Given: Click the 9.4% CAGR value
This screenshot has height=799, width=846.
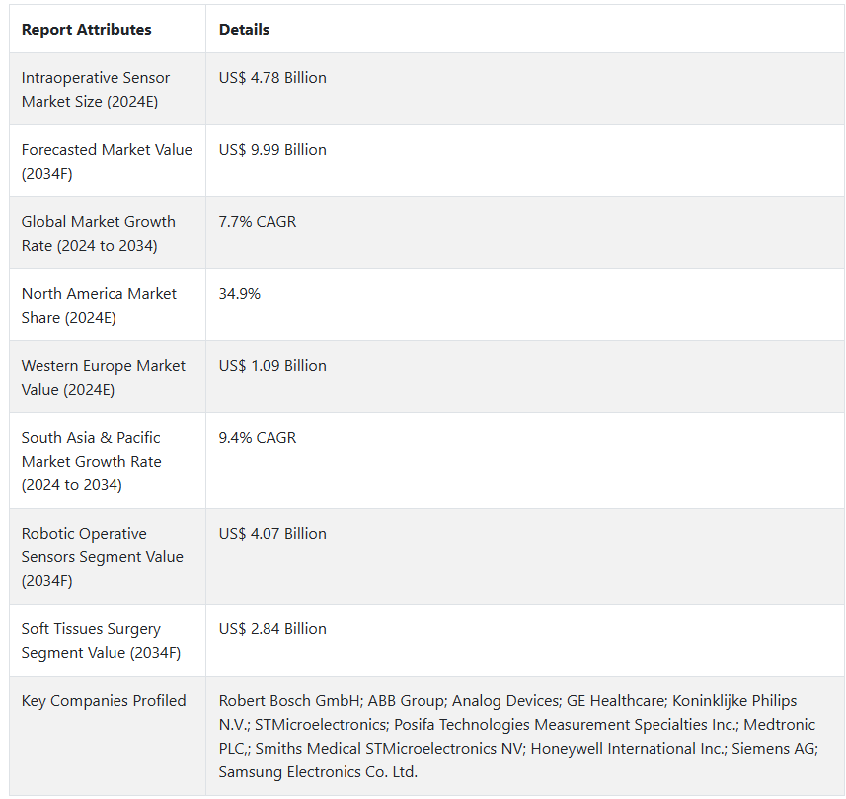Looking at the screenshot, I should point(258,438).
